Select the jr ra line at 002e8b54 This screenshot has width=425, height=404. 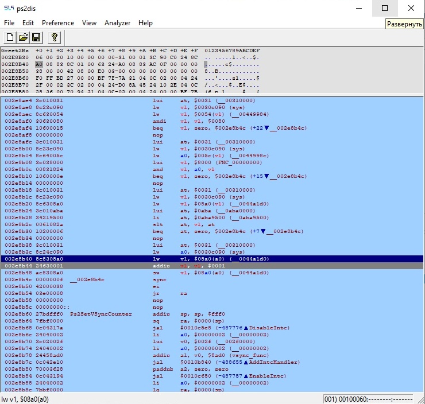coord(212,293)
